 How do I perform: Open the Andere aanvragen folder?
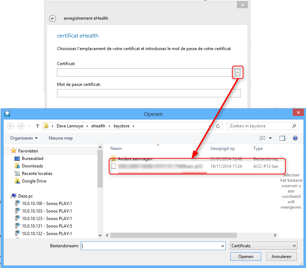pyautogui.click(x=135, y=159)
